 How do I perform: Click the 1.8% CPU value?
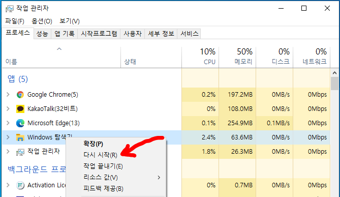(208, 151)
